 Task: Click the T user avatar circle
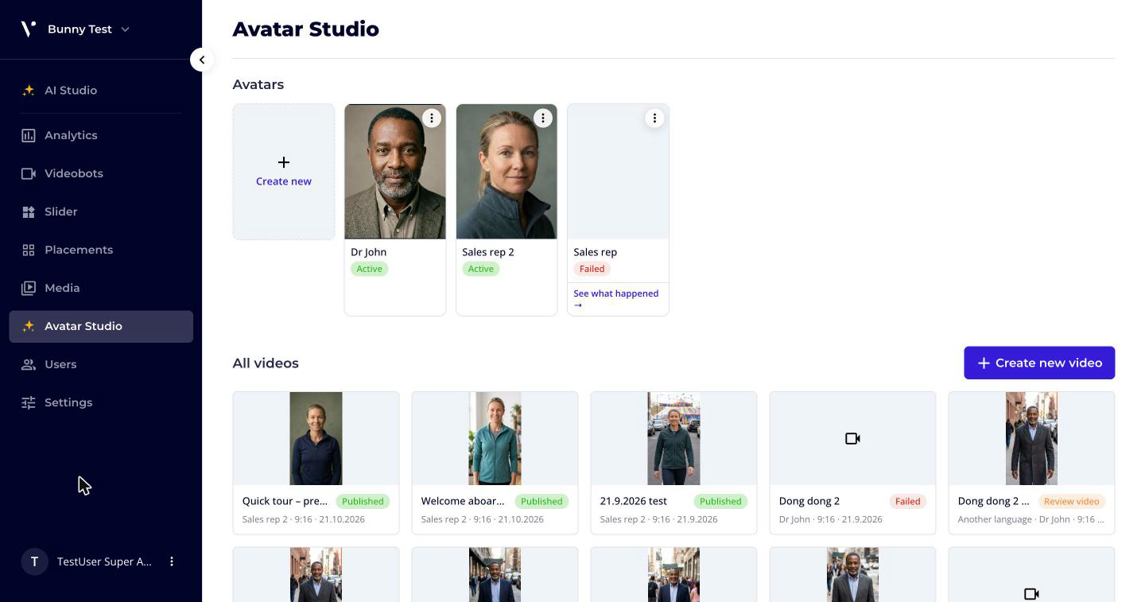34,561
